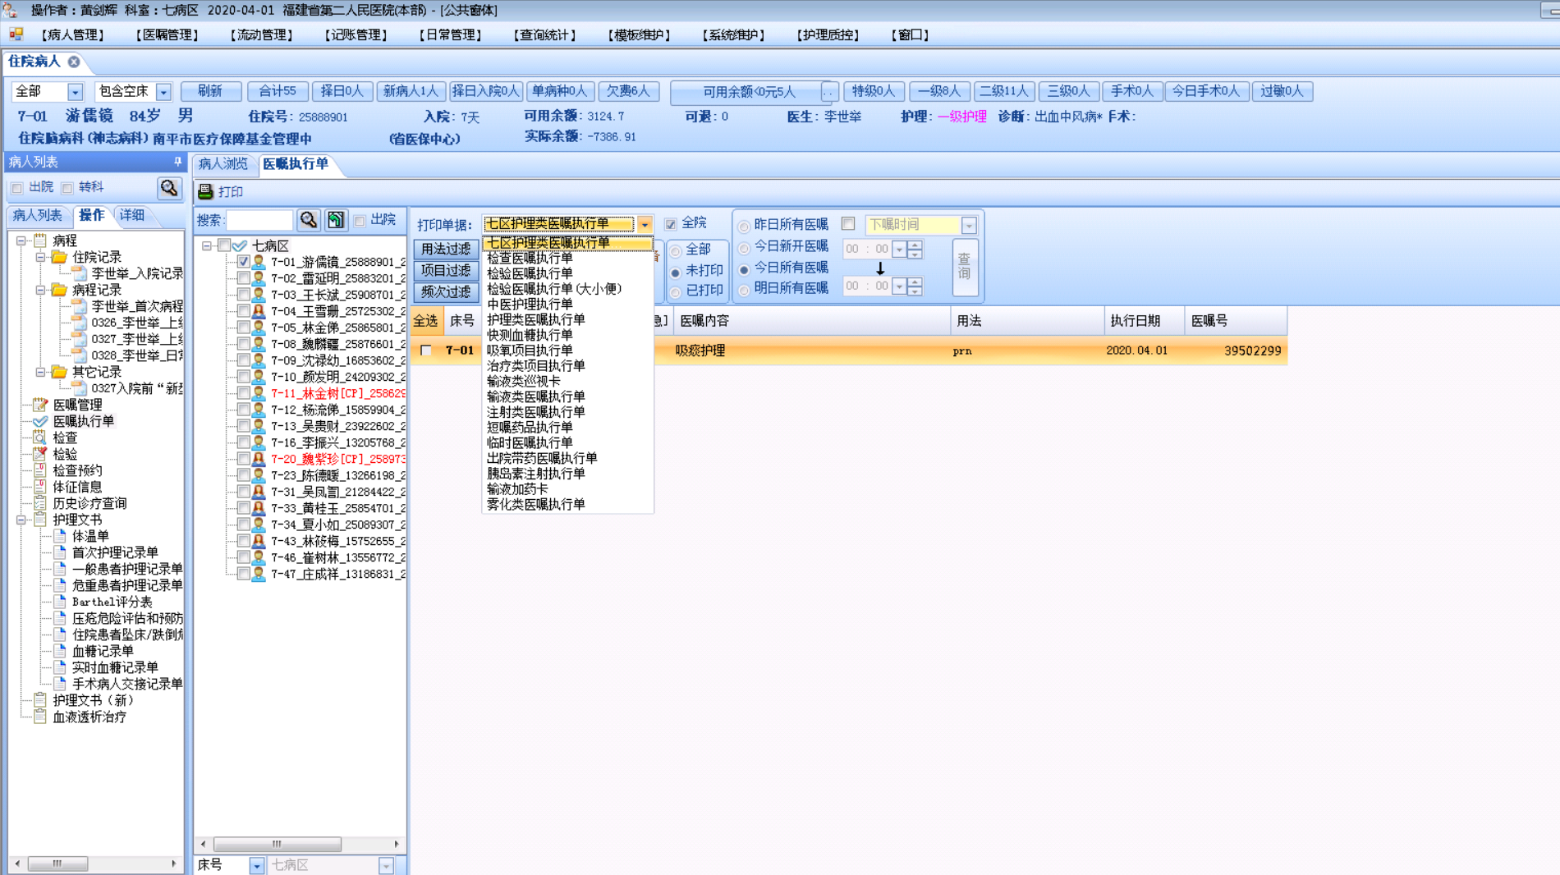Pin the 病人列表 panel
1560x875 pixels.
177,162
